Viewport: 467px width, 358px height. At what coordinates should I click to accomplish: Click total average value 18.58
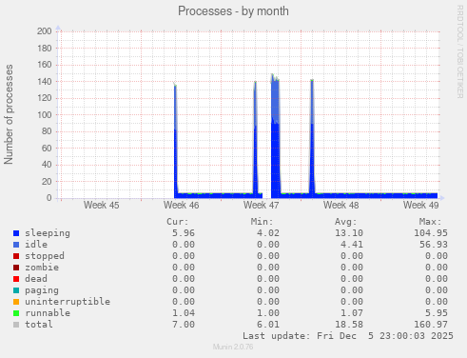[x=349, y=325]
